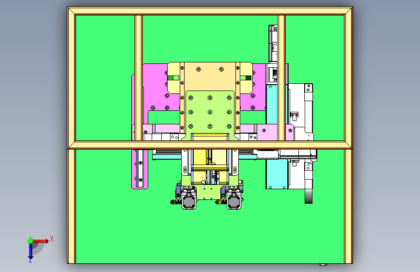Click the green Y axis ball on the triad
Viewport: 420px width, 272px height.
pos(31,241)
